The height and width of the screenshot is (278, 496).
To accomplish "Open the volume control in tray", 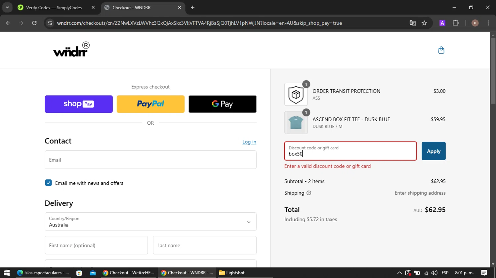I will click(434, 273).
